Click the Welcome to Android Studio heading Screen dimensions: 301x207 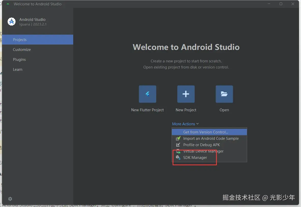[x=186, y=47]
